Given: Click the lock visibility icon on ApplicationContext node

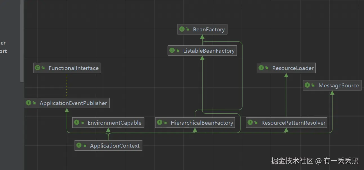Looking at the screenshot, I should 84,146.
